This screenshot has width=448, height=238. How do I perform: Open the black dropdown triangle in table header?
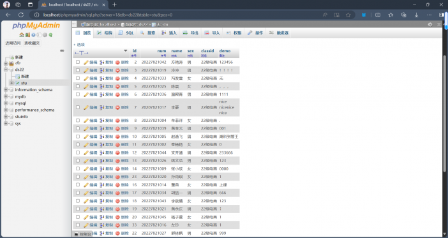coord(126,51)
